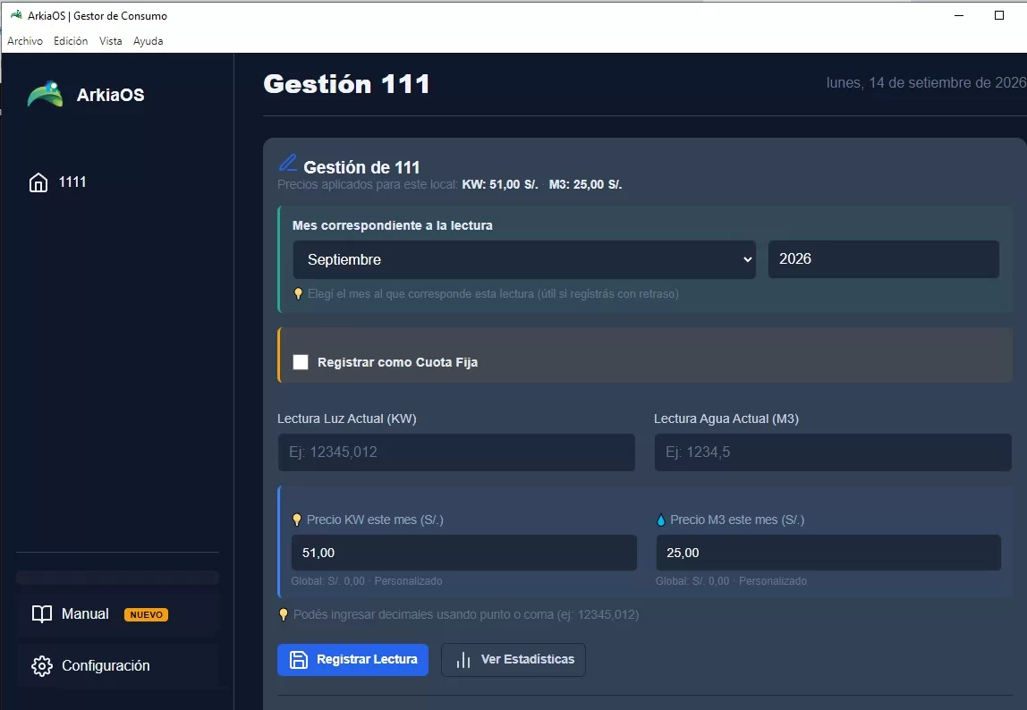This screenshot has height=710, width=1027.
Task: Click the floppy disk icon on Registrar Lectura
Action: [299, 660]
